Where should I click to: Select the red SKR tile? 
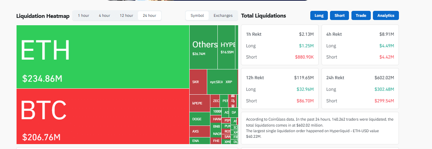(198, 82)
